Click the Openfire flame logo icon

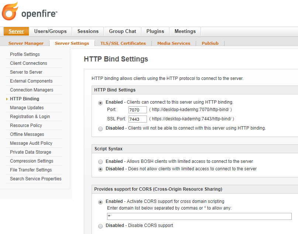[x=10, y=12]
